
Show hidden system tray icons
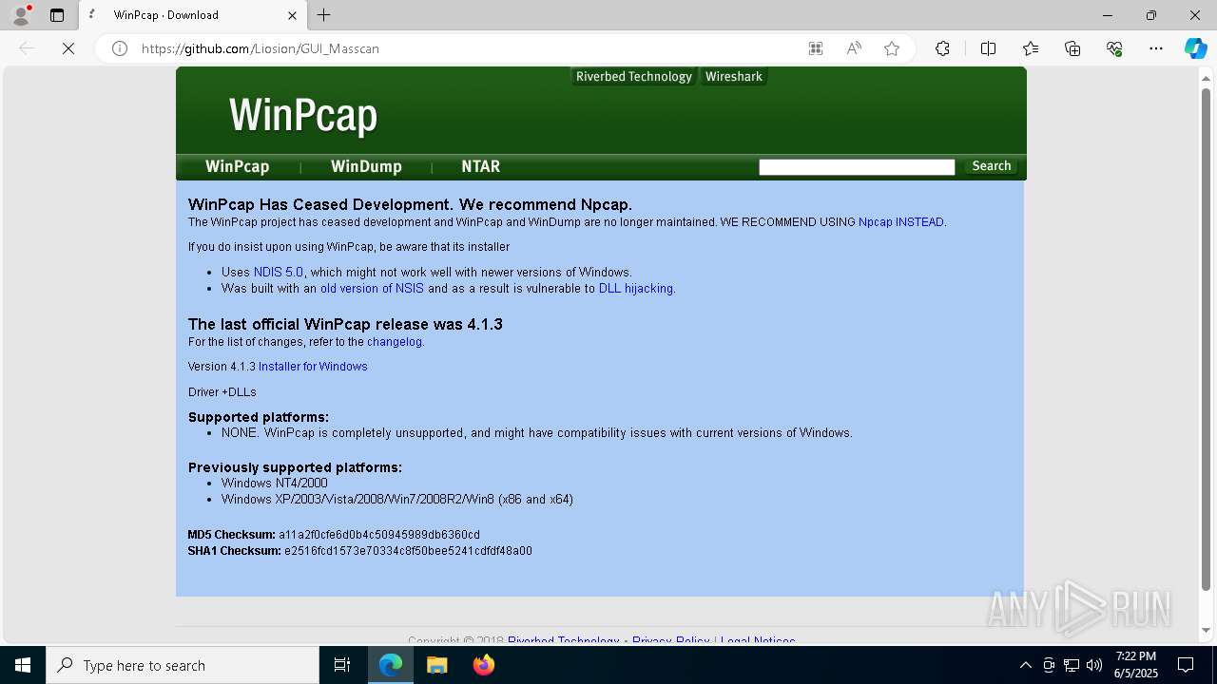(x=1025, y=665)
